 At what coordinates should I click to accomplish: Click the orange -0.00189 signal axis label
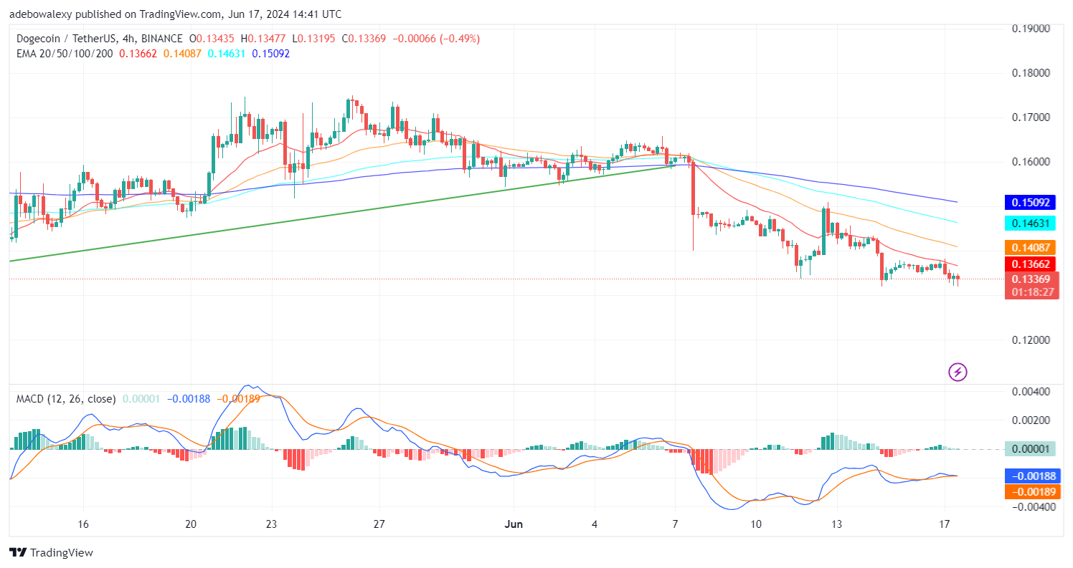click(1032, 491)
